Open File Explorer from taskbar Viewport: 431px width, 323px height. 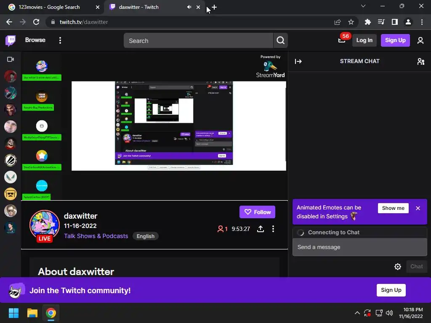click(32, 313)
